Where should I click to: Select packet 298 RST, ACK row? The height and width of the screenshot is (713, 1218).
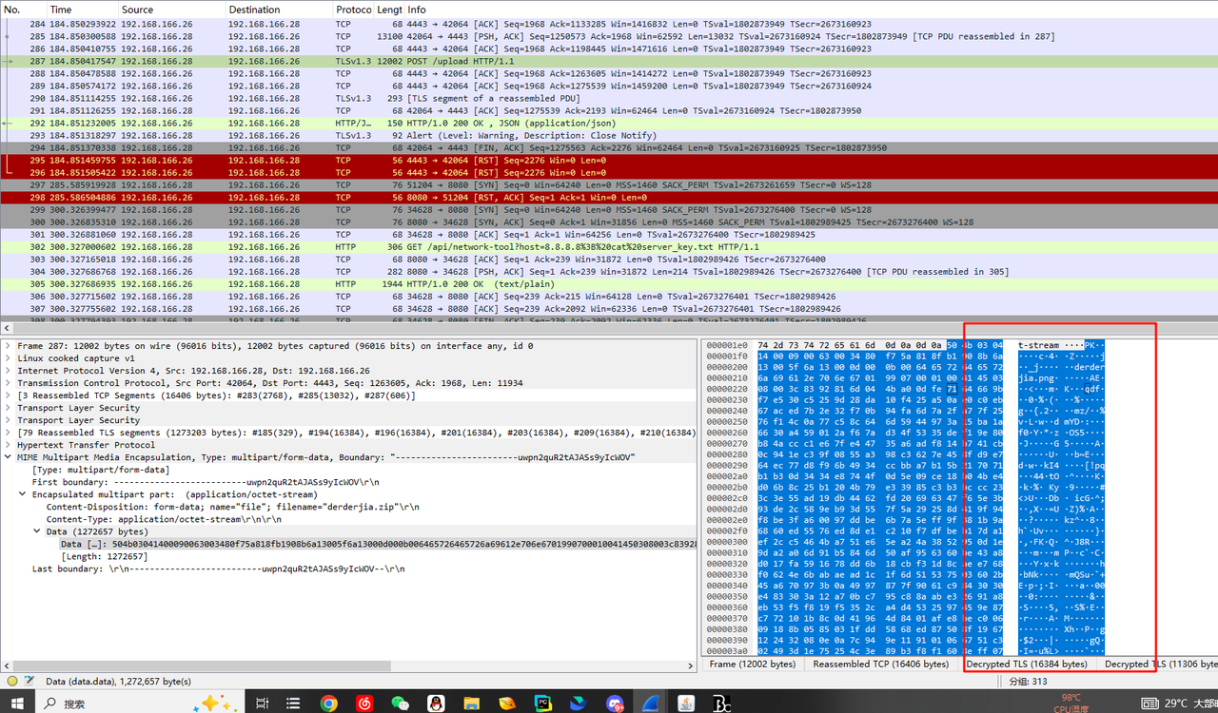click(x=609, y=197)
